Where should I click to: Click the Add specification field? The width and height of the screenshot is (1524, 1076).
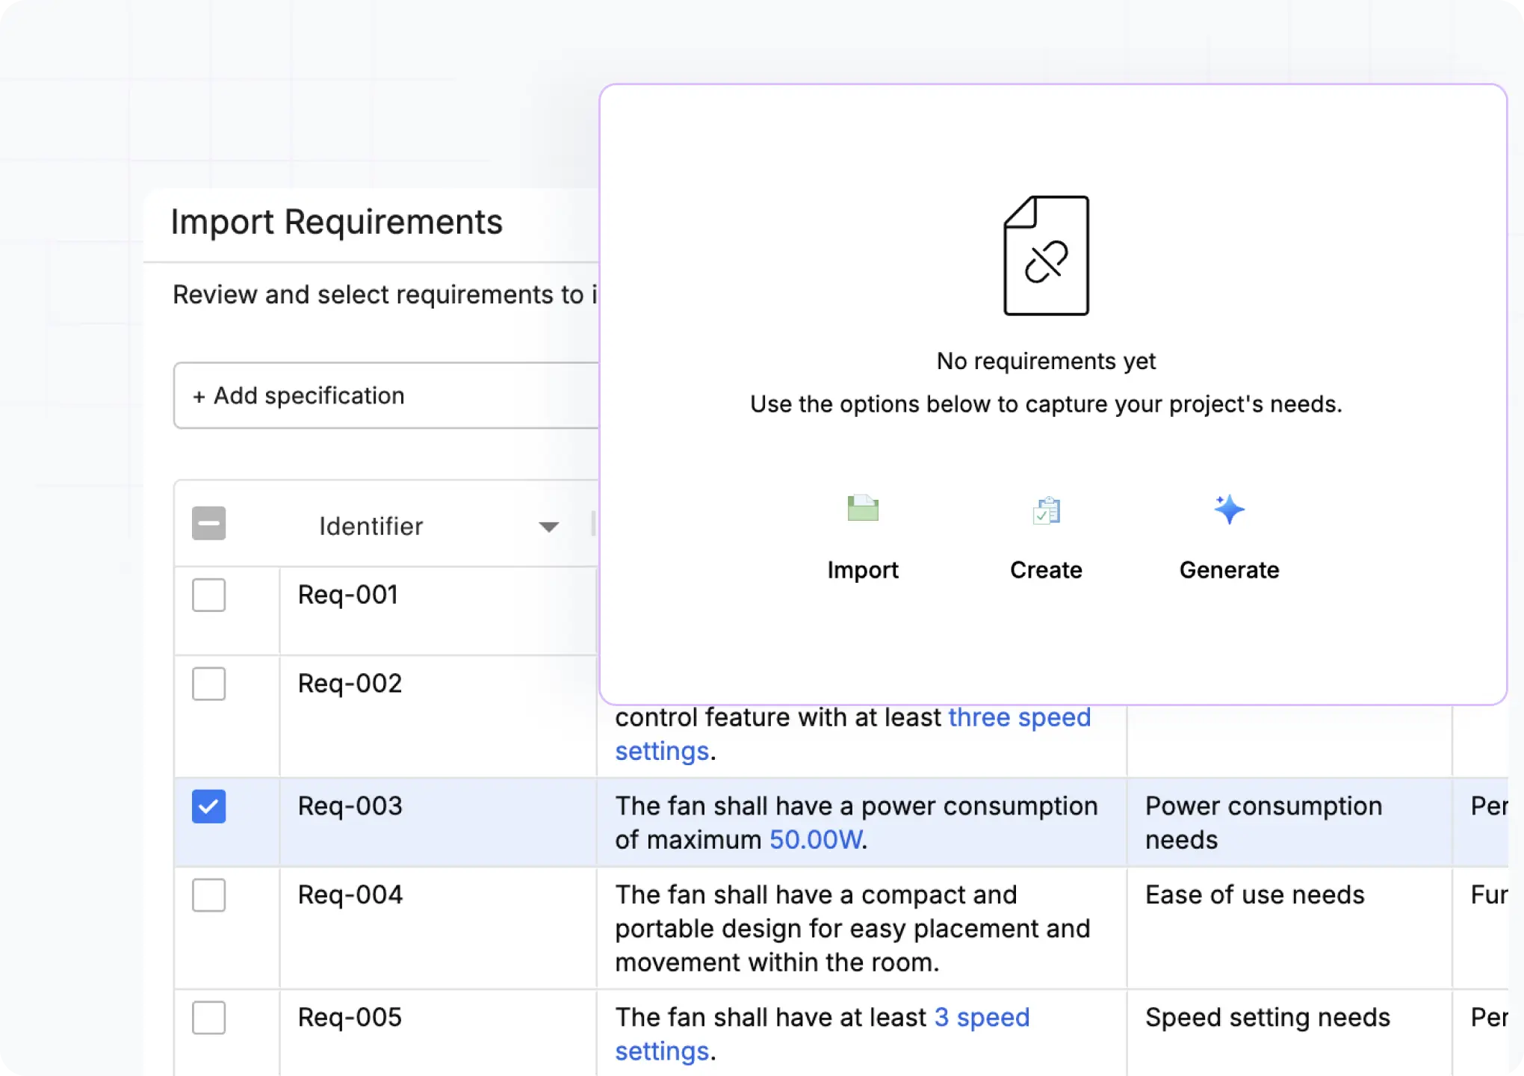pos(386,395)
